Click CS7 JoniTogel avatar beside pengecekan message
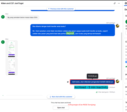The height and width of the screenshot is (112, 127). click(117, 81)
